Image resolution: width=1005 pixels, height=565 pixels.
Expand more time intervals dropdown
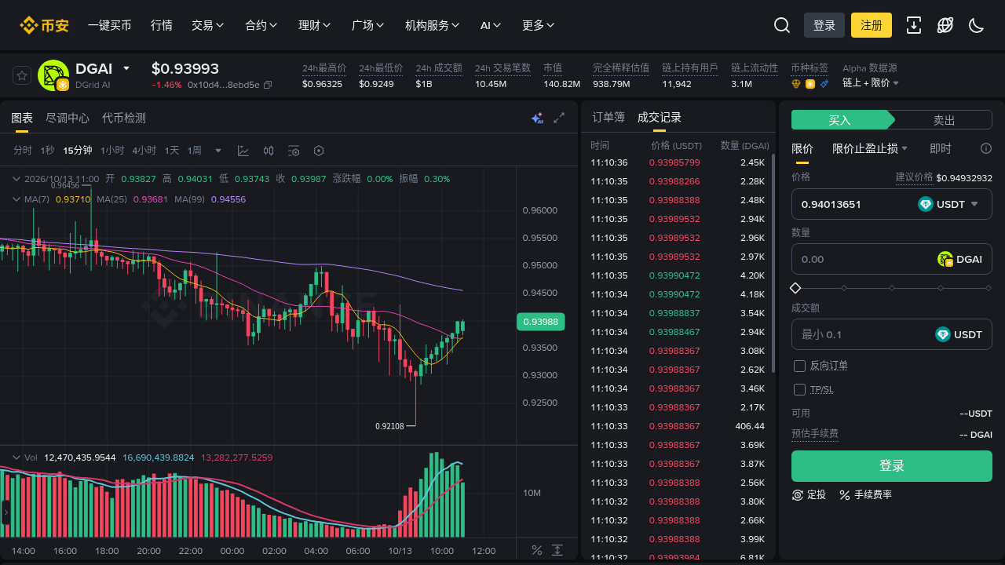pos(218,151)
